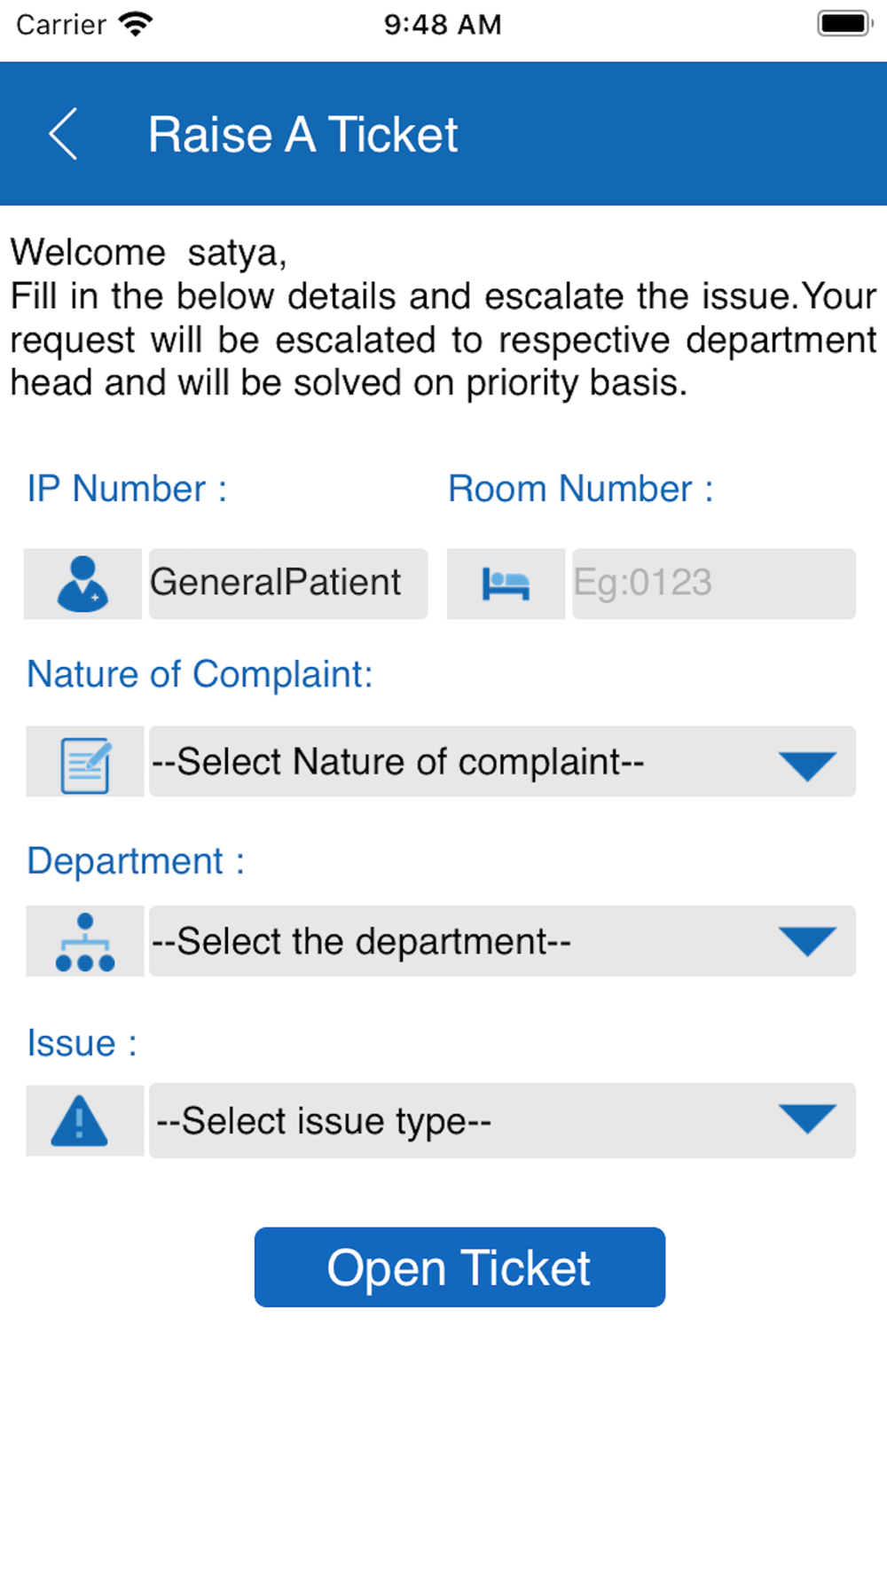887x1577 pixels.
Task: Focus the Room Number input field
Action: tap(714, 584)
